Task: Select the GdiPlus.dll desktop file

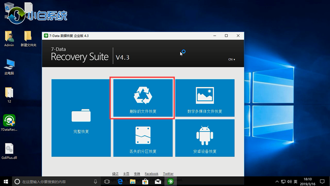Action: (9, 151)
